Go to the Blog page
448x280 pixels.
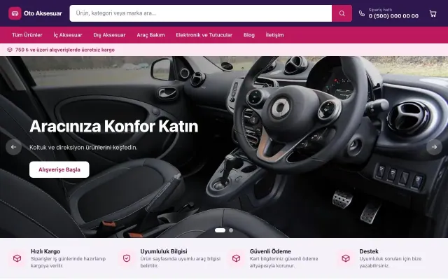point(249,35)
